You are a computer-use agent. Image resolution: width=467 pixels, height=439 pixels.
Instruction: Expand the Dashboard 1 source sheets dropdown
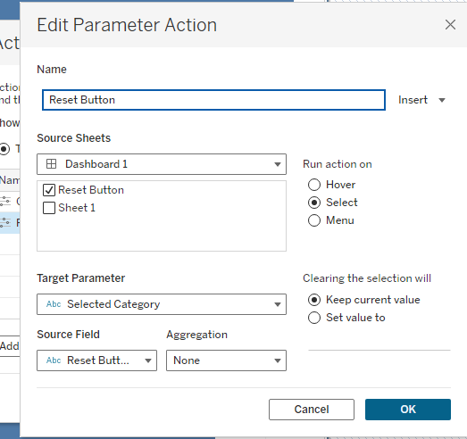[x=162, y=164]
